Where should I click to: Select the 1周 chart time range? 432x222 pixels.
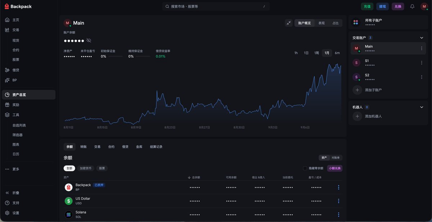[x=316, y=53]
